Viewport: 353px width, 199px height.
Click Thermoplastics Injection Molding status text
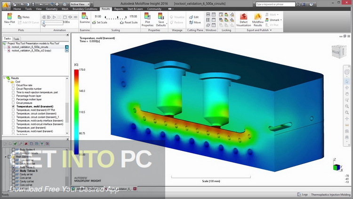click(330, 194)
